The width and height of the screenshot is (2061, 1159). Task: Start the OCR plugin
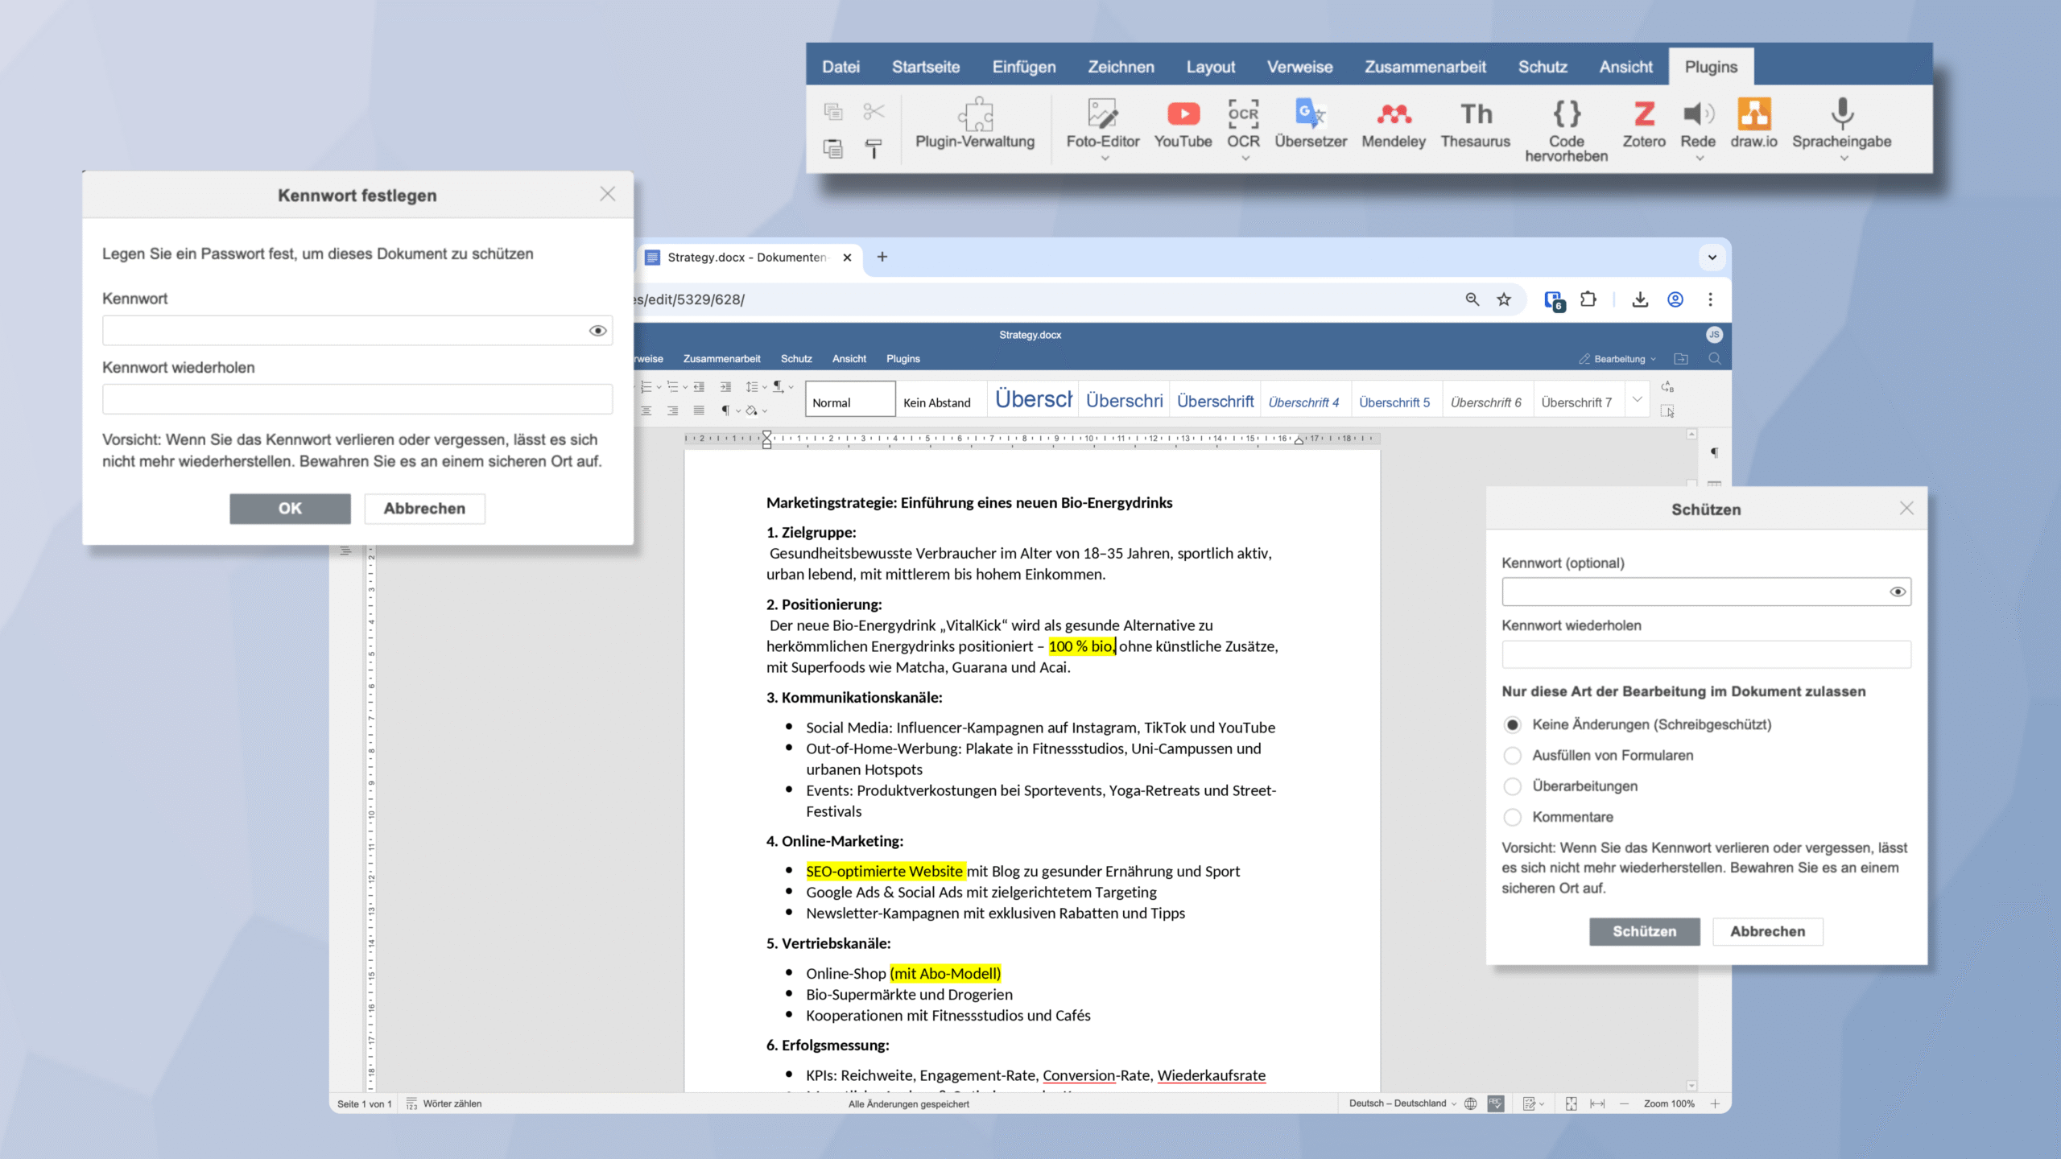pyautogui.click(x=1243, y=124)
